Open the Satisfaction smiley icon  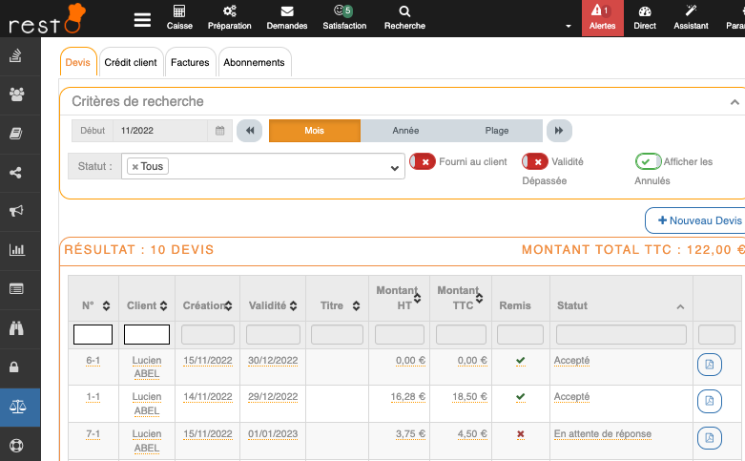[x=343, y=12]
